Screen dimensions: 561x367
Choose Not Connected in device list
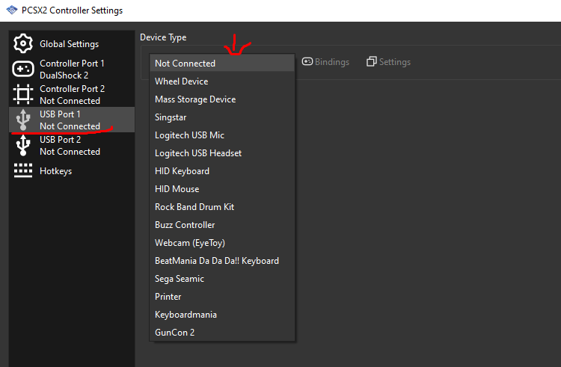222,64
